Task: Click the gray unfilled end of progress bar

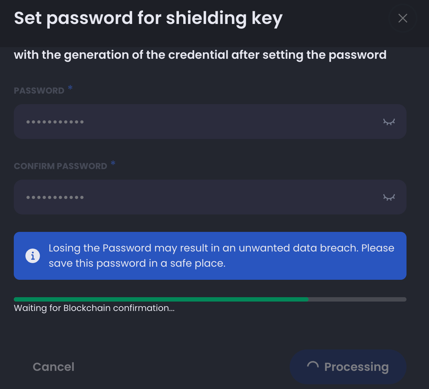Action: coord(357,299)
